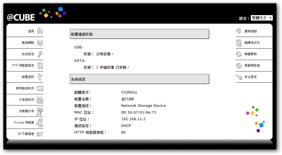Click IP address 192.168.11.2

(133, 119)
